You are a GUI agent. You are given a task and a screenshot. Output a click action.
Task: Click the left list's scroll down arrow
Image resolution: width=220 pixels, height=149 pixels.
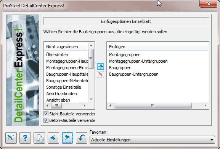(x=91, y=99)
